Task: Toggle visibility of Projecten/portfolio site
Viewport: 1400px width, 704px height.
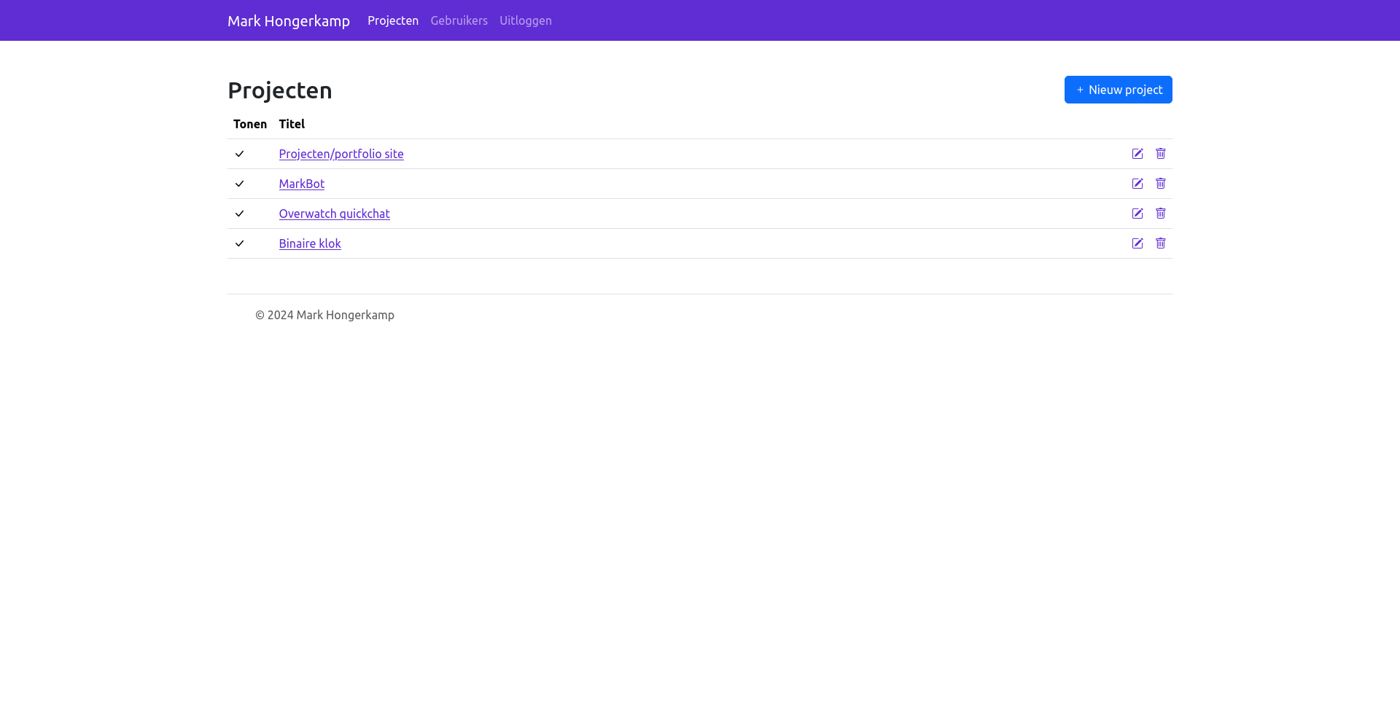Action: click(239, 154)
